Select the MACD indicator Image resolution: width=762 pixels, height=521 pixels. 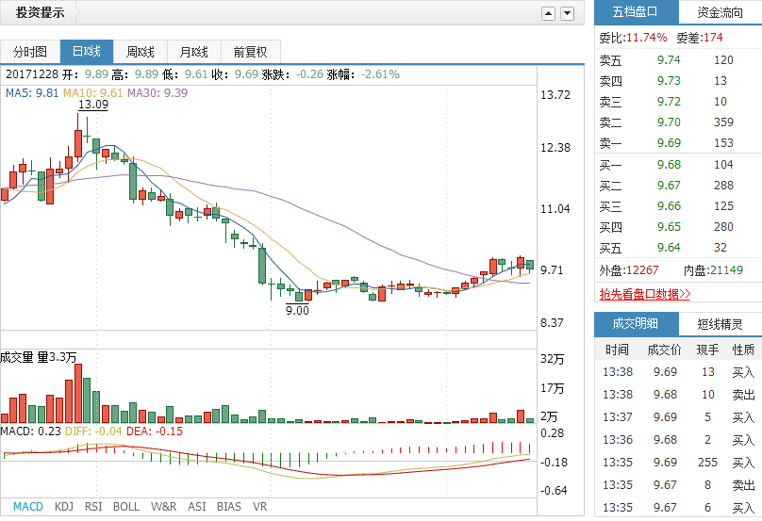tap(27, 506)
